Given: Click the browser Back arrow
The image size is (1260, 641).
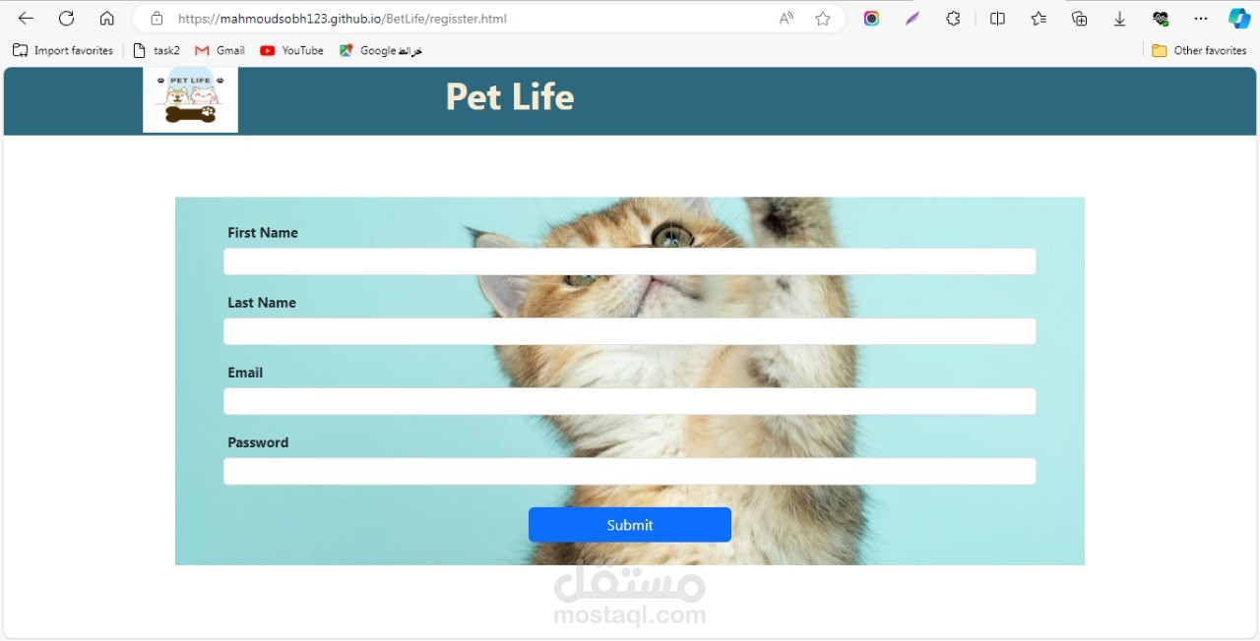Looking at the screenshot, I should (27, 19).
